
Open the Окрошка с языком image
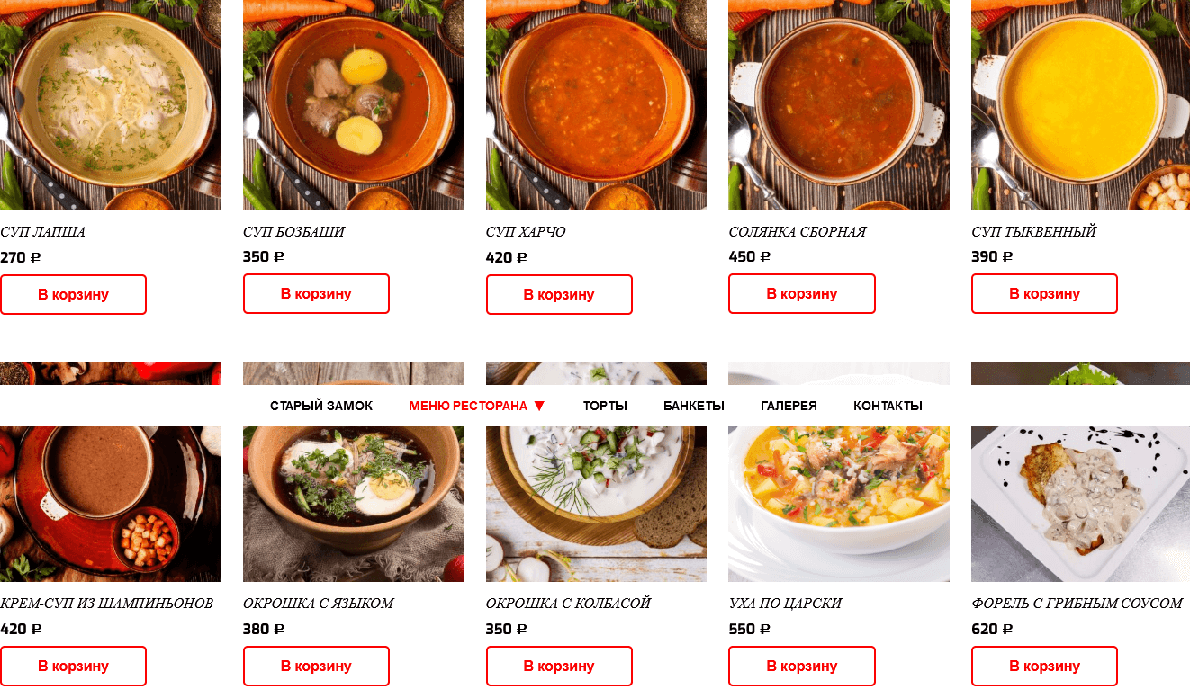pos(353,504)
